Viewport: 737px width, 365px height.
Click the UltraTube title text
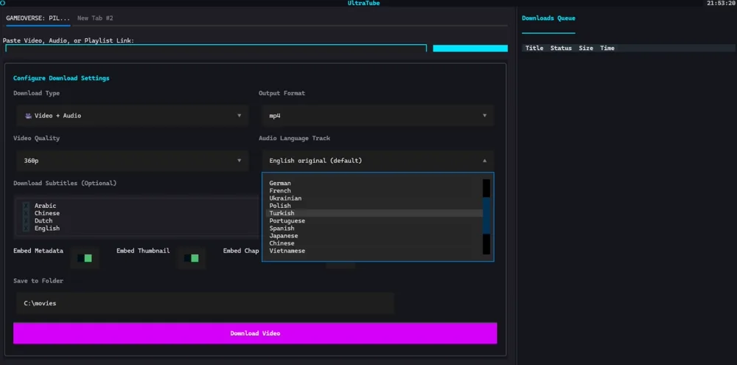[364, 3]
